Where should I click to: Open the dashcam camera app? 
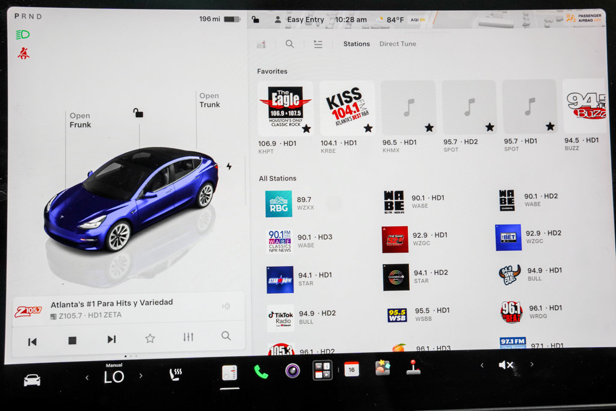pyautogui.click(x=292, y=371)
